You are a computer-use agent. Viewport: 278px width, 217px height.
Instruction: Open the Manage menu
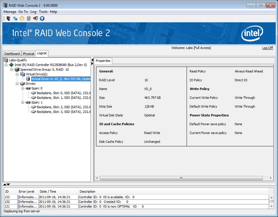pyautogui.click(x=10, y=11)
